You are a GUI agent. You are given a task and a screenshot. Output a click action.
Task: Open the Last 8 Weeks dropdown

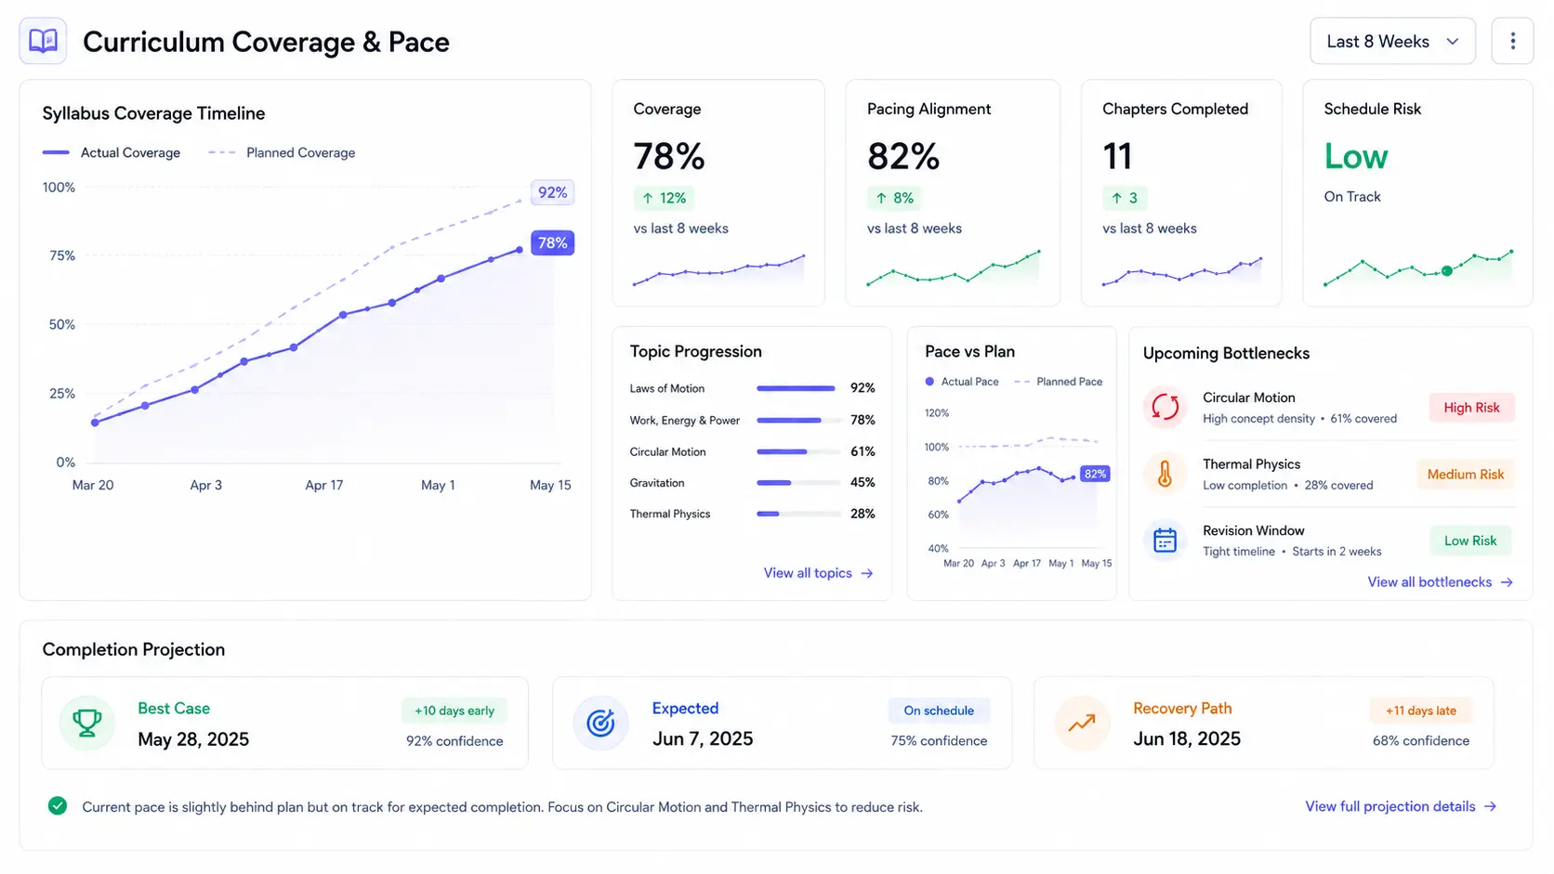tap(1392, 41)
